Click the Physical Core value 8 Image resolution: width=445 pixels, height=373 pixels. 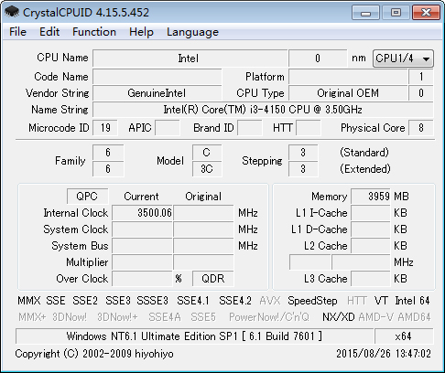point(421,128)
